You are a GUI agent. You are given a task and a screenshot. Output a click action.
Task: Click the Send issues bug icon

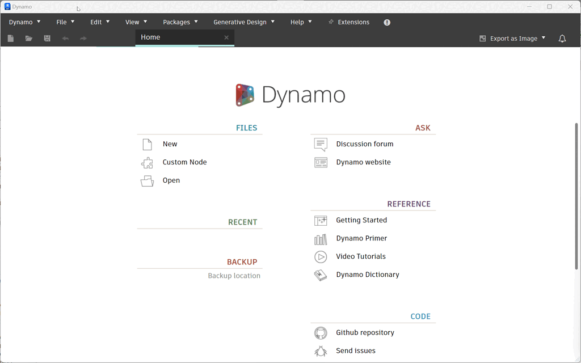[320, 351]
